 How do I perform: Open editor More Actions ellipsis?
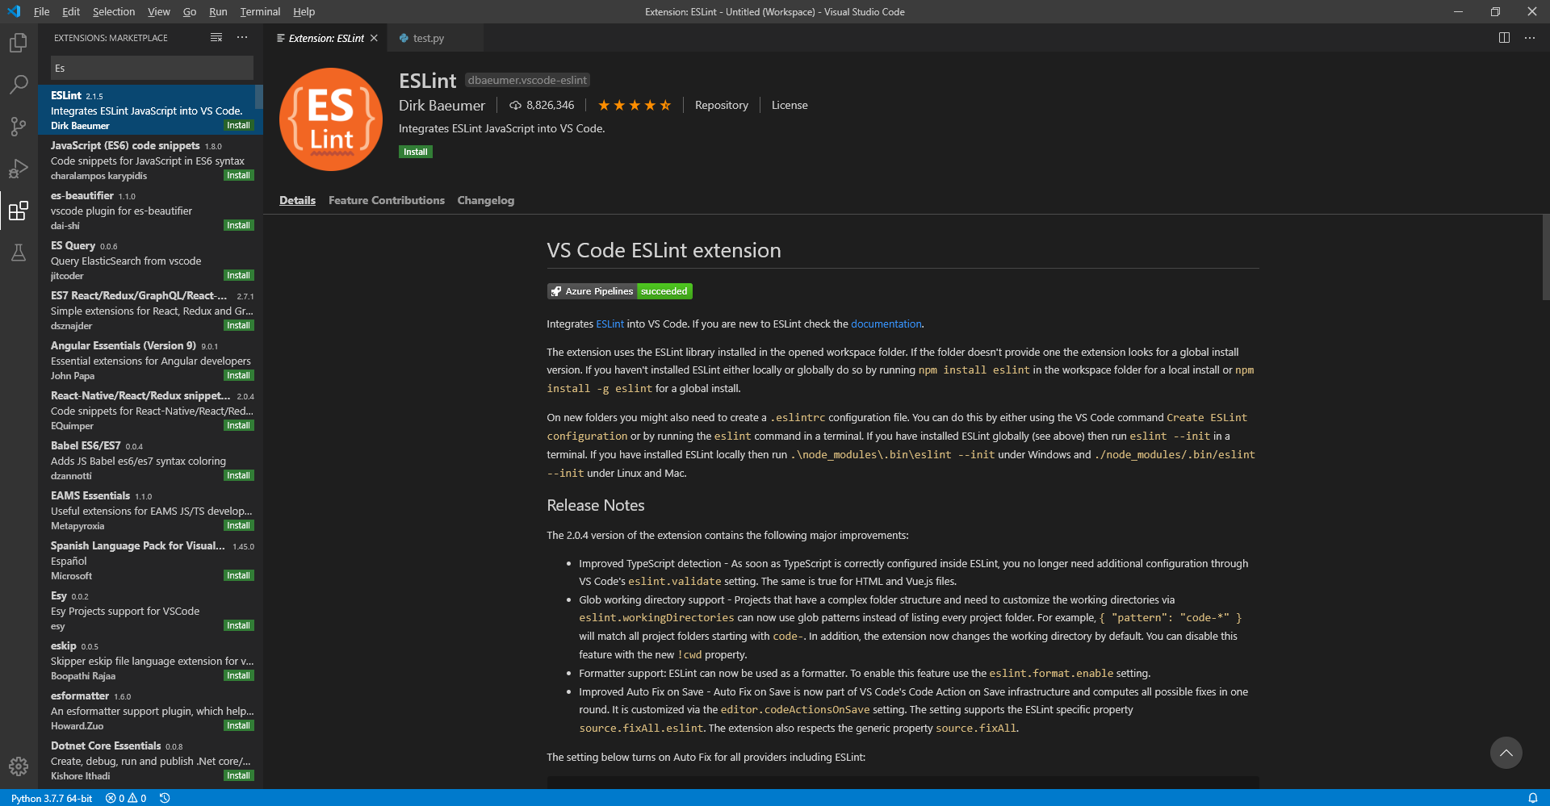pos(1530,38)
